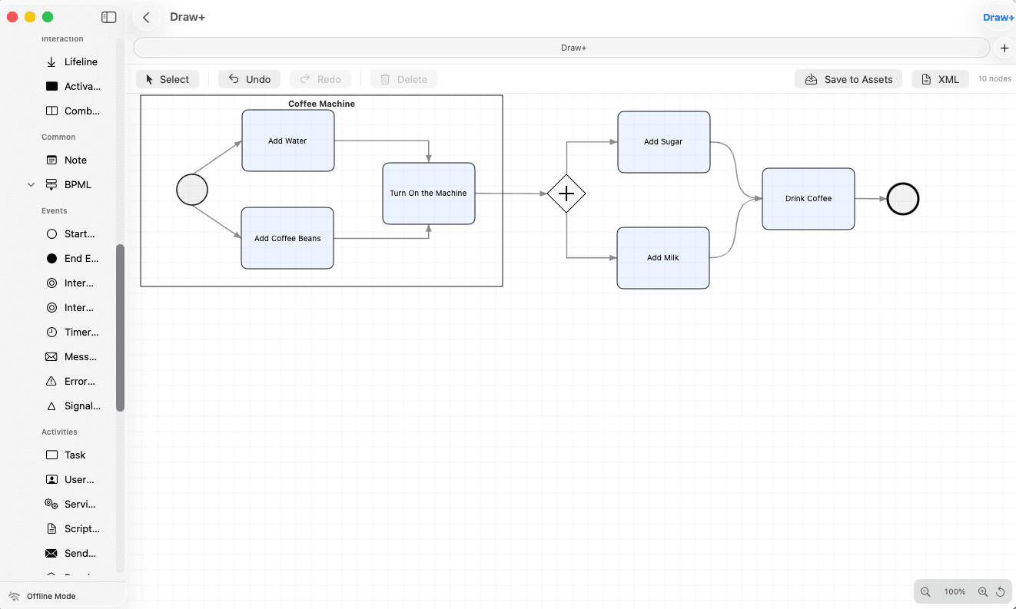Select the end event circle on canvas
Screen dimensions: 1016x609
pos(903,199)
